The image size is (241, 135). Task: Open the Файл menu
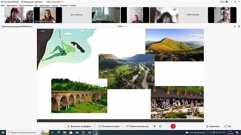tap(3, 5)
